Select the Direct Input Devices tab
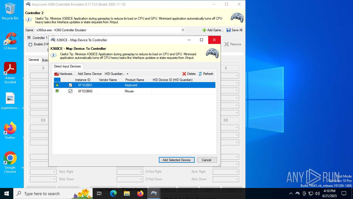This screenshot has height=199, width=353. [x=67, y=66]
